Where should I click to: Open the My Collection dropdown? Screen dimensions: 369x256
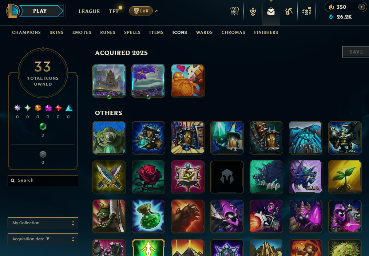click(43, 223)
